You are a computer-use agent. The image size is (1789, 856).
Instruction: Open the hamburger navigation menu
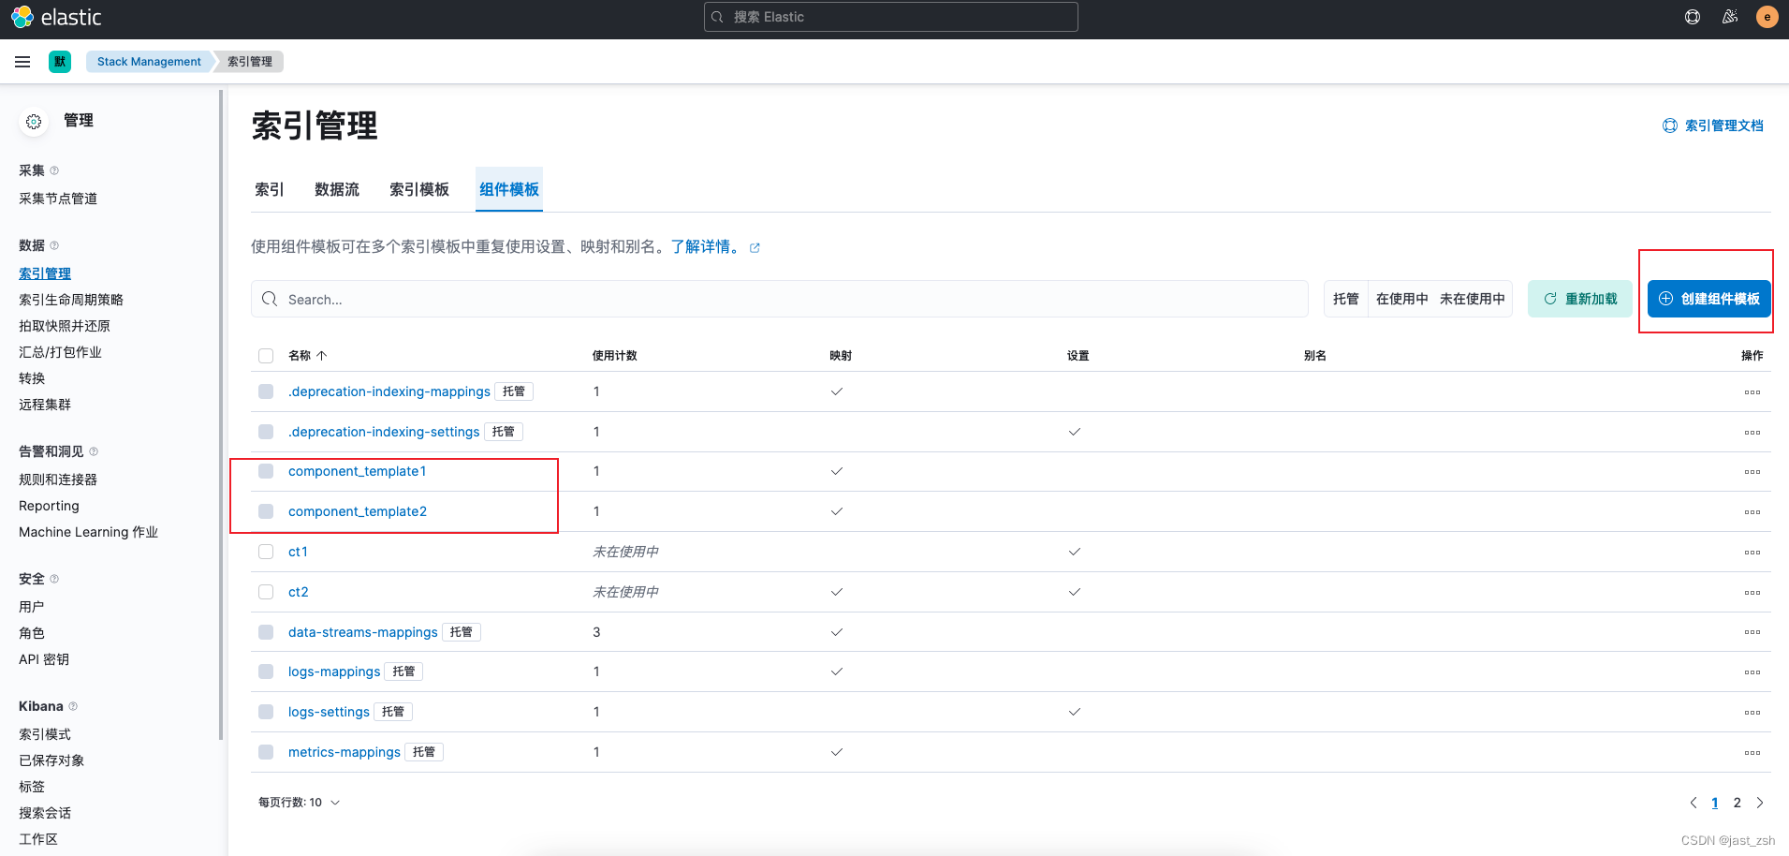[x=22, y=62]
